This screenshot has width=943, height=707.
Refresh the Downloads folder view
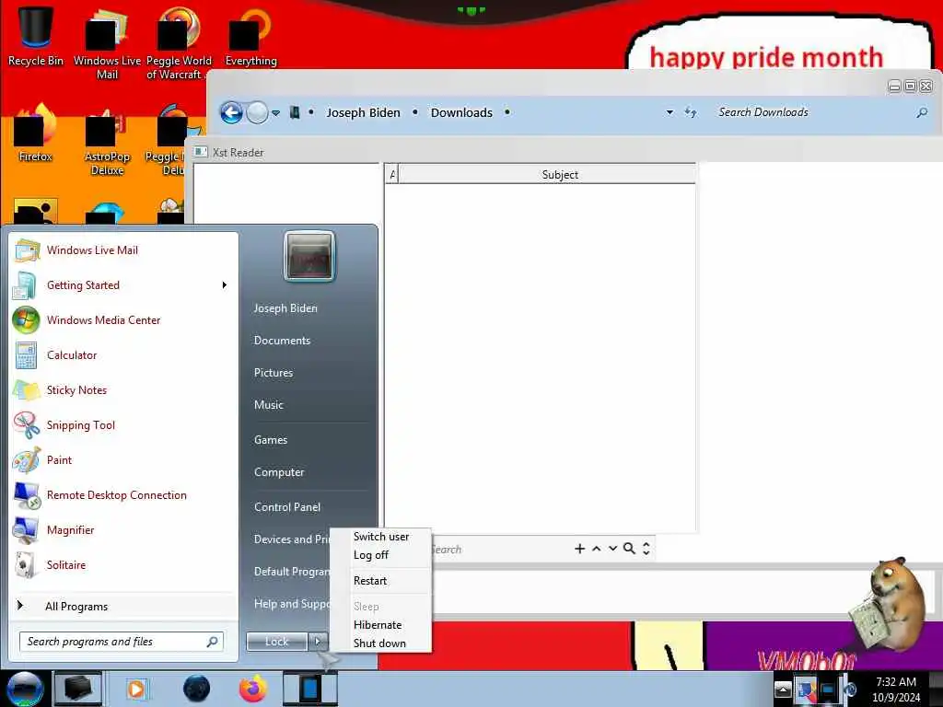point(691,112)
